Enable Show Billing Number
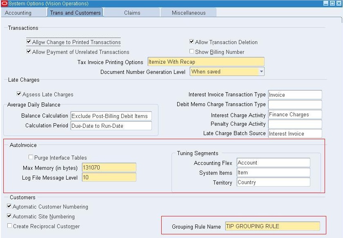The height and width of the screenshot is (238, 343). 191,51
